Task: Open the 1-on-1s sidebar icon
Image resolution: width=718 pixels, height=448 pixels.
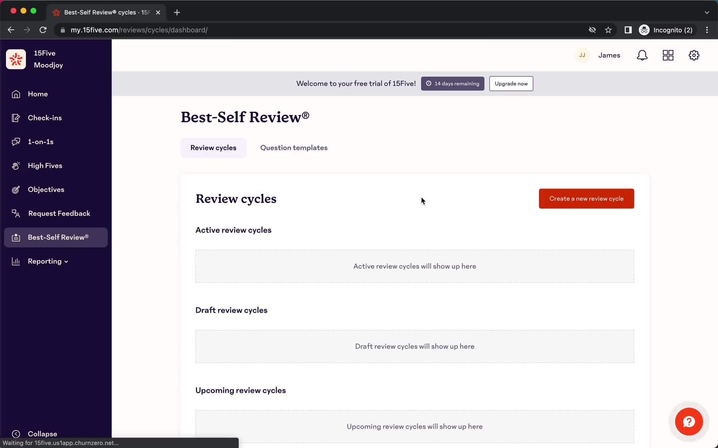Action: tap(16, 141)
